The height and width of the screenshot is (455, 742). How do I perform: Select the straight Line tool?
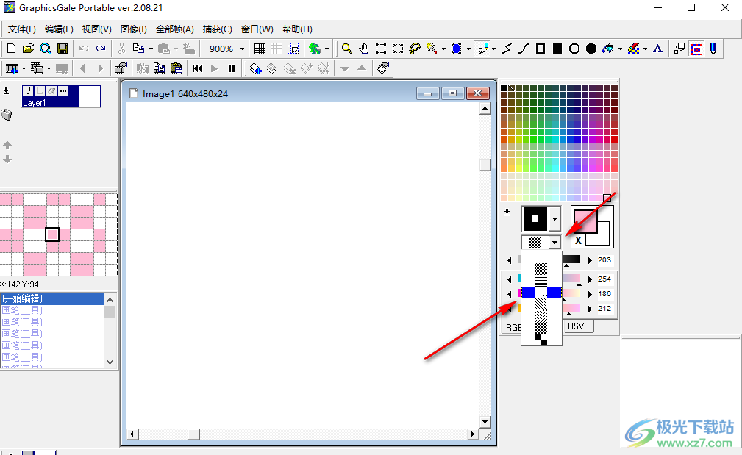[507, 49]
